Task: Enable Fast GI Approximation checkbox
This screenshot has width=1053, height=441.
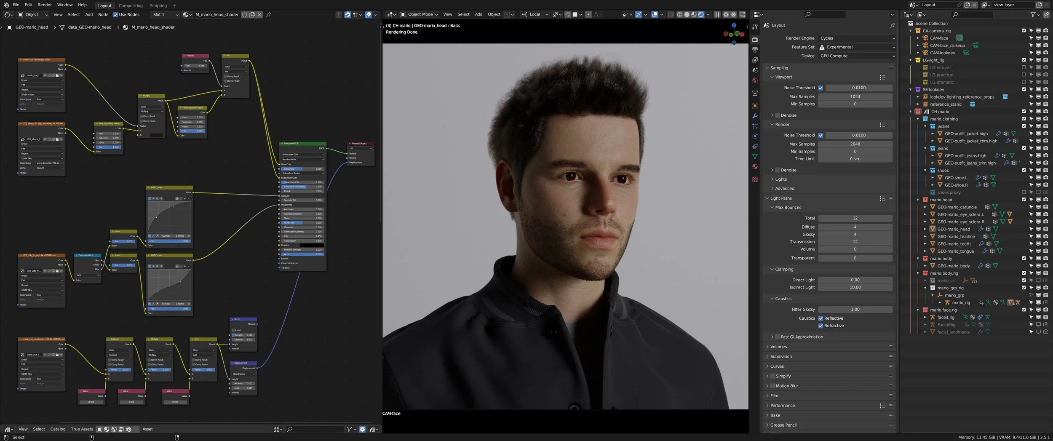Action: tap(778, 337)
